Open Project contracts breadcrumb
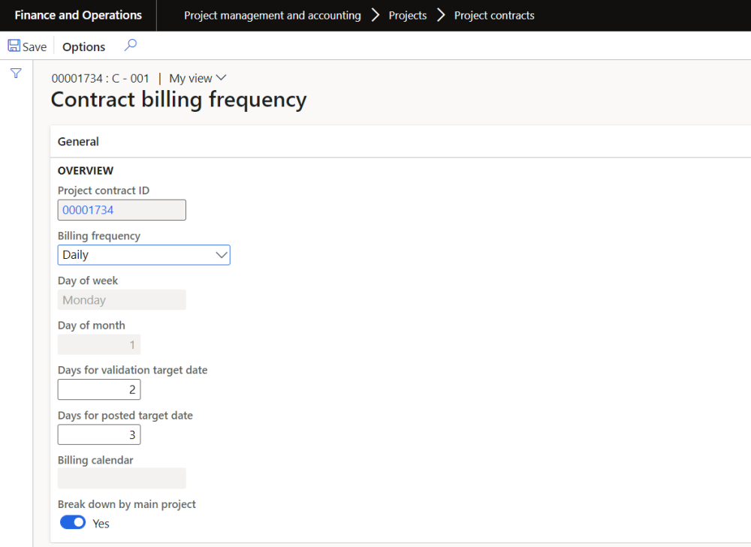The height and width of the screenshot is (547, 751). [494, 15]
